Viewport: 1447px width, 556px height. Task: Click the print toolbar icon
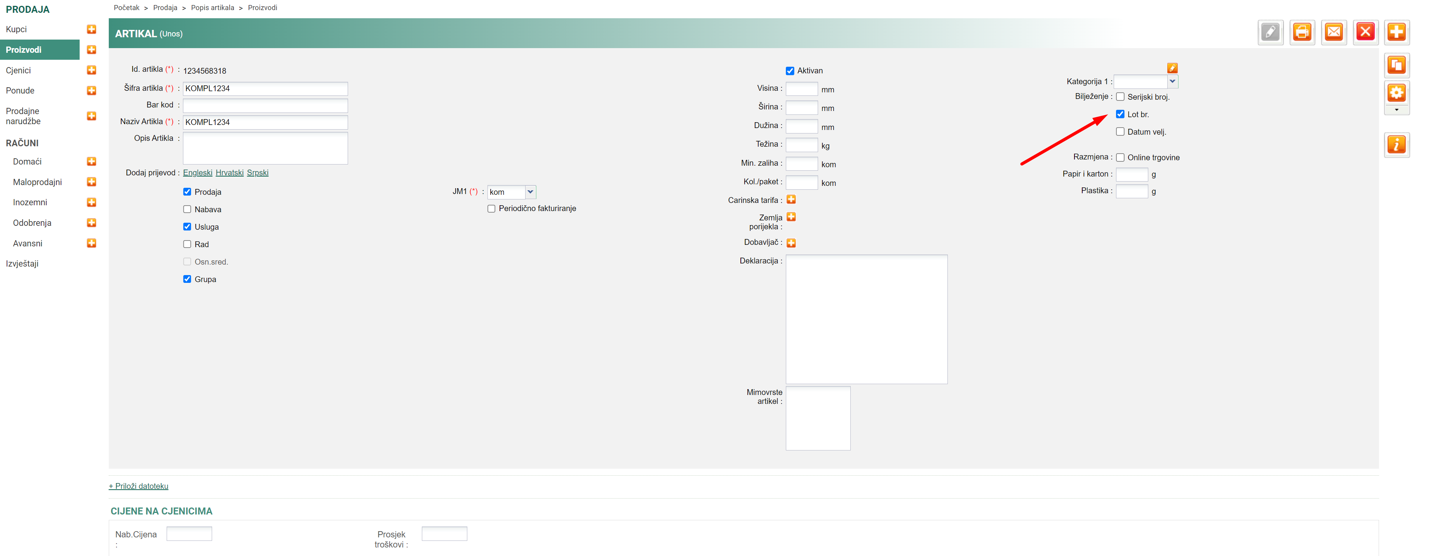click(x=1302, y=32)
